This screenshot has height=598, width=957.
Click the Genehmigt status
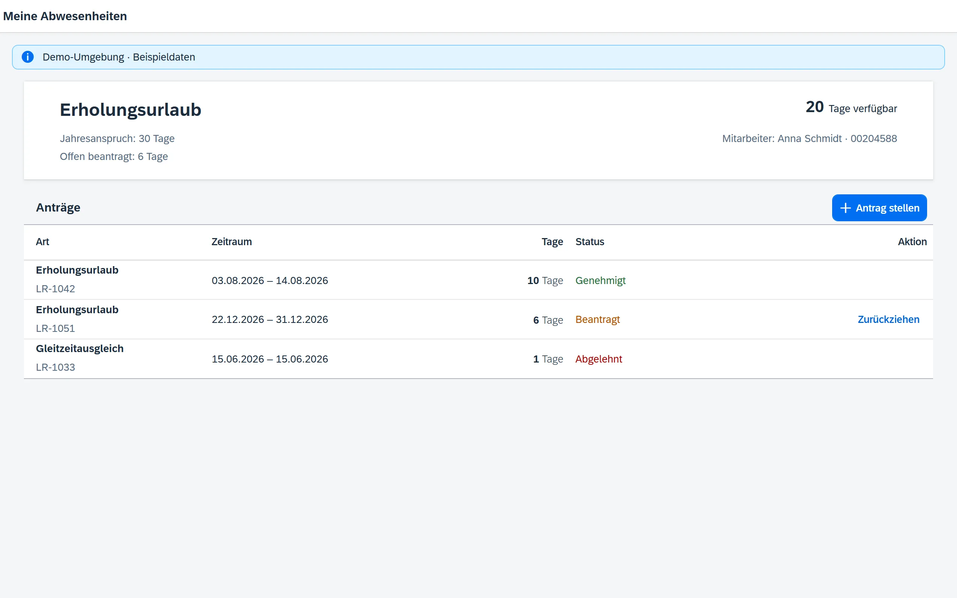click(600, 280)
